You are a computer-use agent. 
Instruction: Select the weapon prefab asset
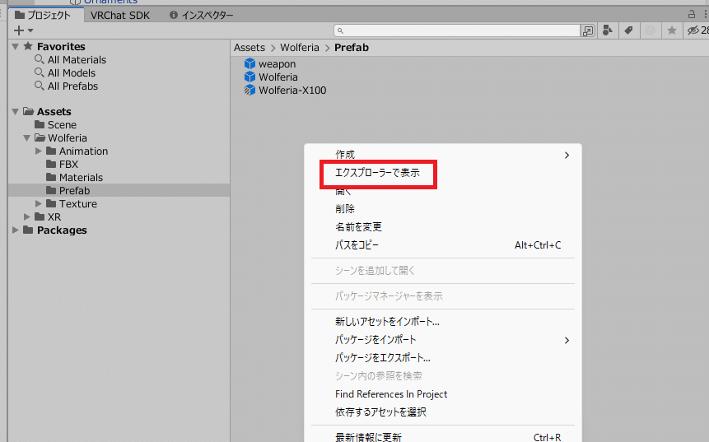pos(277,63)
